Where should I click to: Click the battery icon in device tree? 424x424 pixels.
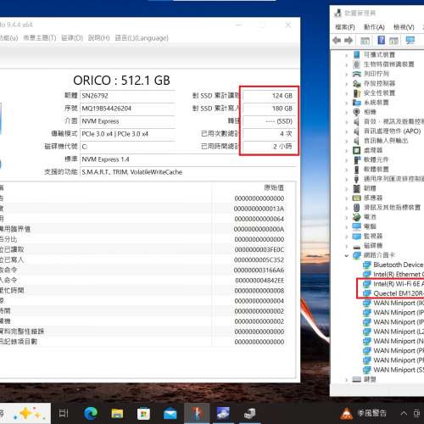point(357,217)
